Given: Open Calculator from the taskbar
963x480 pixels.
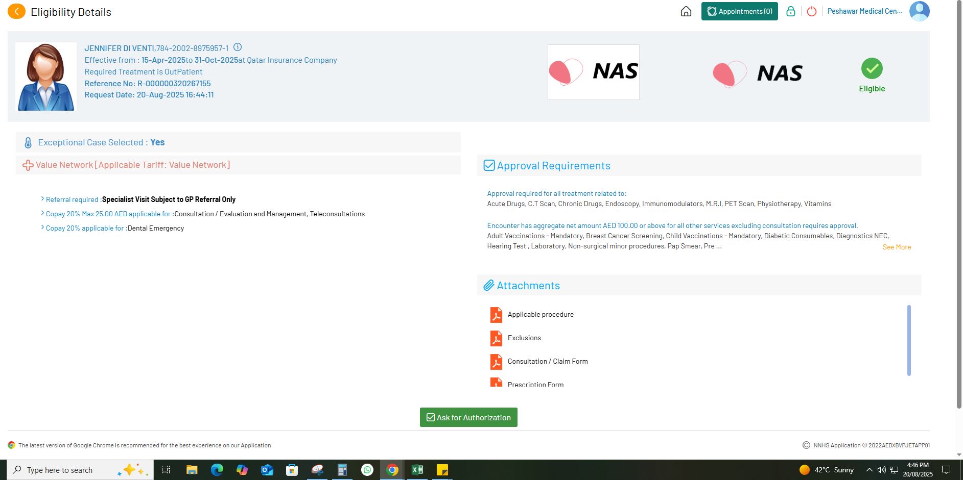Looking at the screenshot, I should (x=342, y=470).
